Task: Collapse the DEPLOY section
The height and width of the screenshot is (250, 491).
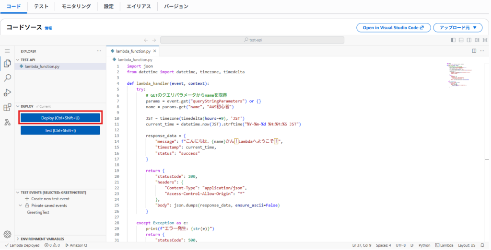Action: (18, 106)
